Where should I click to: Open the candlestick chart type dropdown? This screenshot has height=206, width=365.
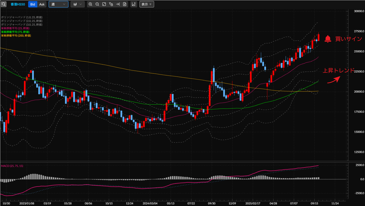click(78, 4)
